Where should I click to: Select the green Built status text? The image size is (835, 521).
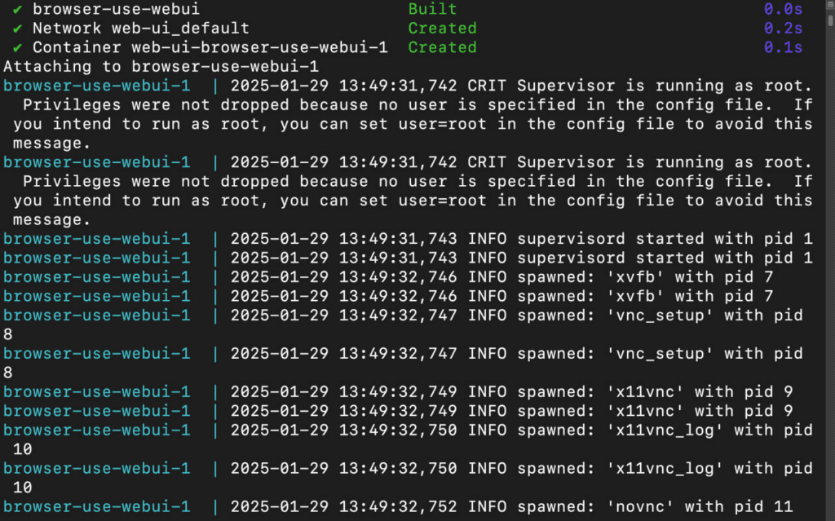point(432,9)
